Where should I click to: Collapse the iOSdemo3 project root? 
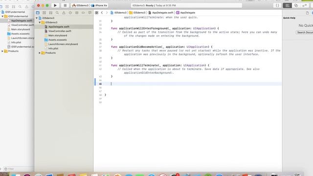click(x=37, y=18)
